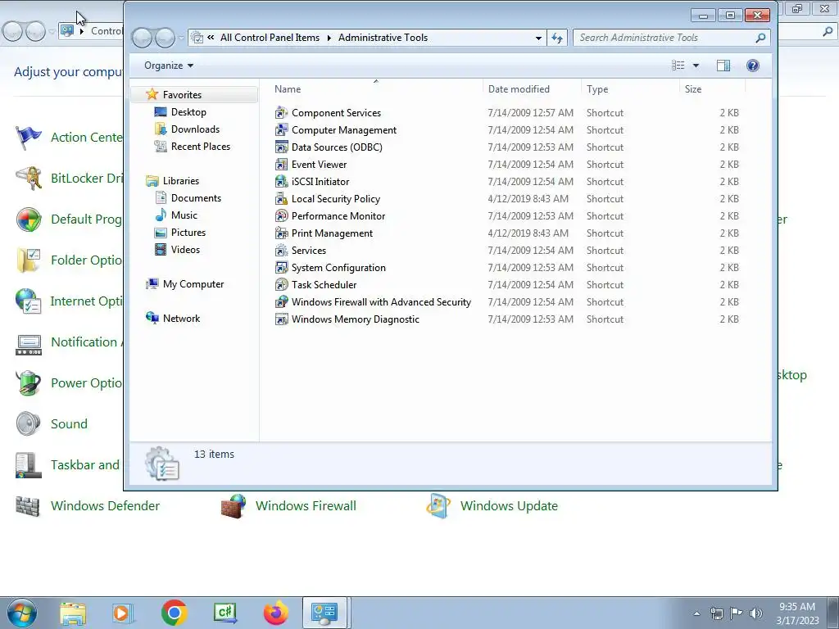Open Windows Update icon in Control Panel
Image resolution: width=839 pixels, height=629 pixels.
pyautogui.click(x=438, y=506)
